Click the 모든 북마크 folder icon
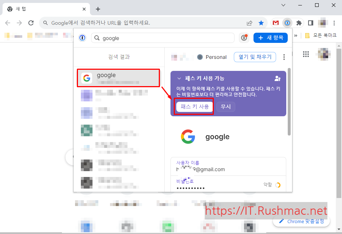The width and height of the screenshot is (342, 234). tap(308, 35)
